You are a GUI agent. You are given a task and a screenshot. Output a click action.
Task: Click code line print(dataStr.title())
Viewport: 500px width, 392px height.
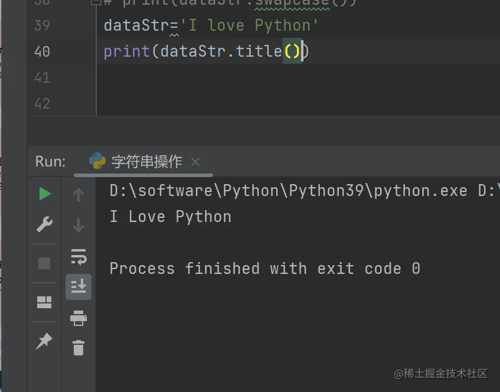pyautogui.click(x=206, y=51)
